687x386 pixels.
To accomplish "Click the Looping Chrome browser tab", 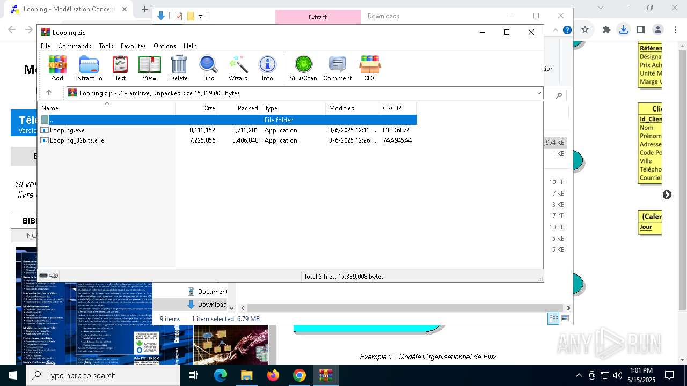I will 70,9.
